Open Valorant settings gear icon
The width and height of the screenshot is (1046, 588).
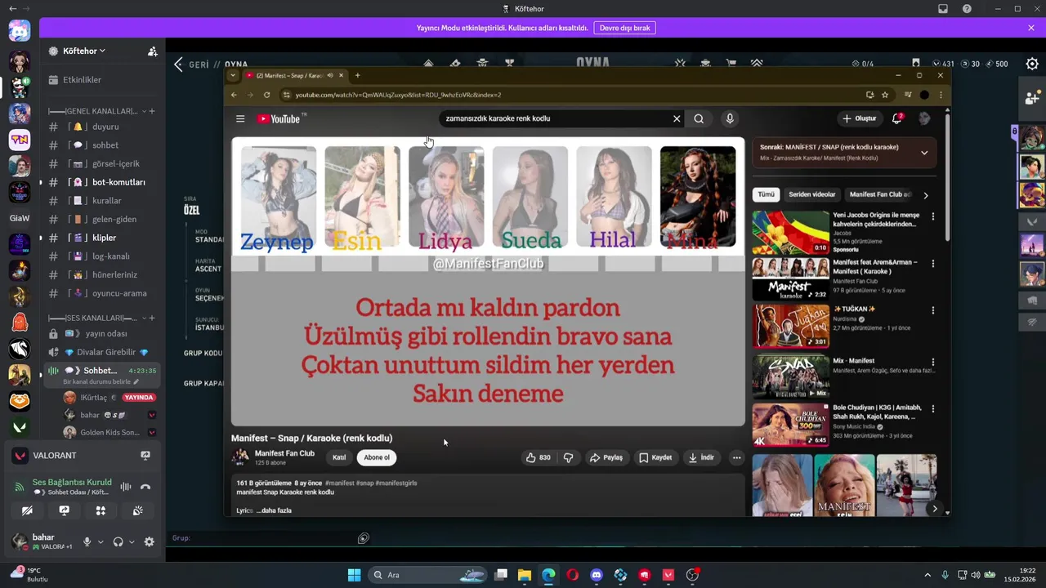[1032, 64]
